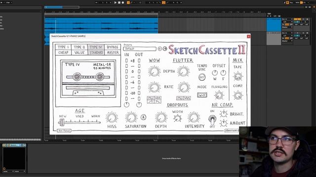Select TYPE I CHEAP tape
Screen dimensions: 316x177
63,50
